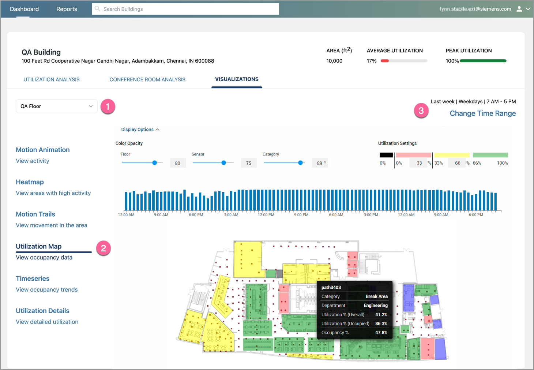The width and height of the screenshot is (534, 370).
Task: Switch to the Utilization Analysis tab
Action: (x=51, y=79)
